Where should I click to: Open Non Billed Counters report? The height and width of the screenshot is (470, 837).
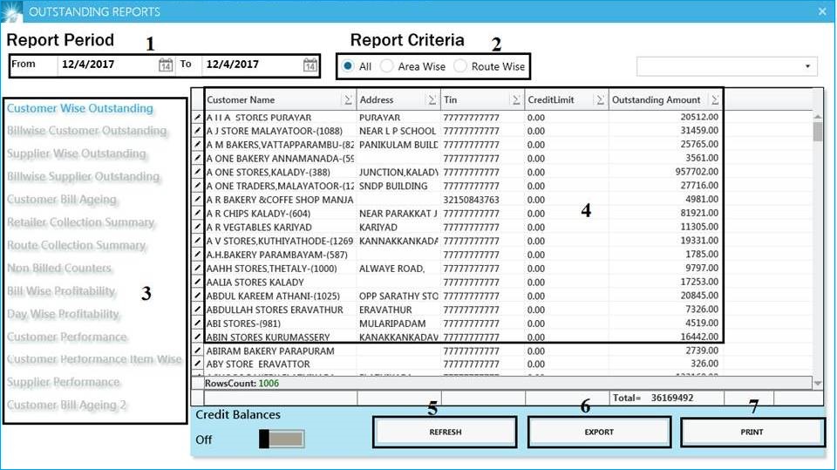[x=59, y=268]
